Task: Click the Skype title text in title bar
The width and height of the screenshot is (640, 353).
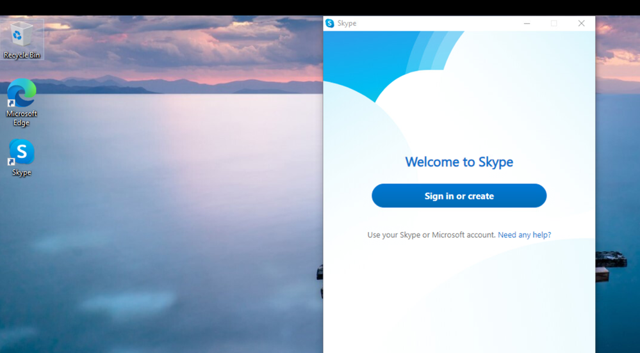Action: [x=347, y=23]
